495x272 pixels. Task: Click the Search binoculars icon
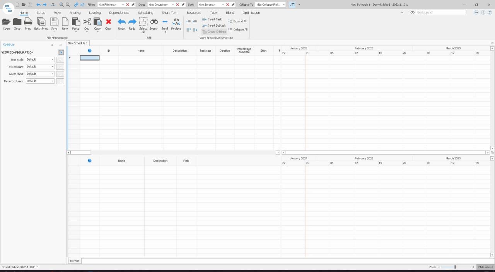[154, 22]
